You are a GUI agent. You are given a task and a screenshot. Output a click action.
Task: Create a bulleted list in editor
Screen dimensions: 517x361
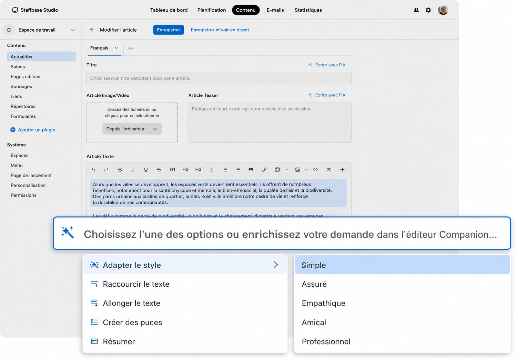225,170
